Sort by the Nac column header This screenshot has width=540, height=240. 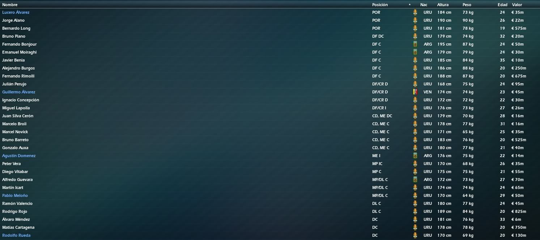point(424,5)
